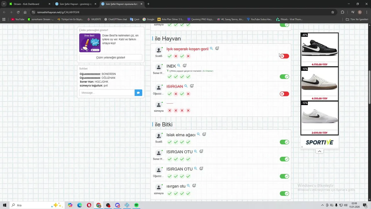Open Chrome three-dot menu
The height and width of the screenshot is (209, 371).
(367, 12)
